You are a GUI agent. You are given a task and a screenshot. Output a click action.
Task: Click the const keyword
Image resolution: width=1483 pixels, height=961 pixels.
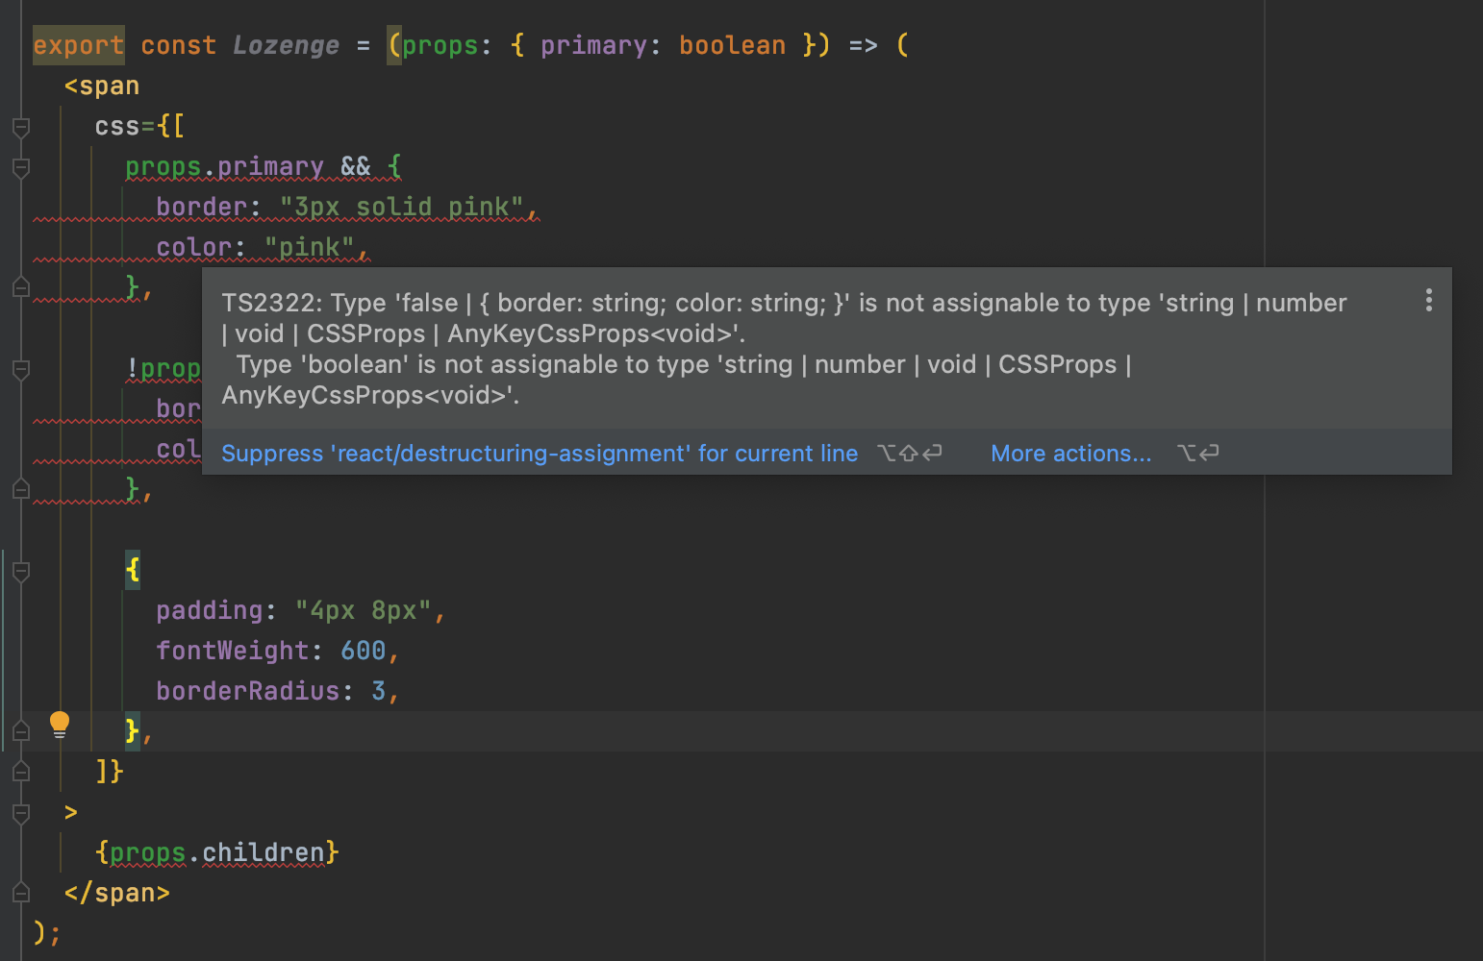click(x=178, y=45)
